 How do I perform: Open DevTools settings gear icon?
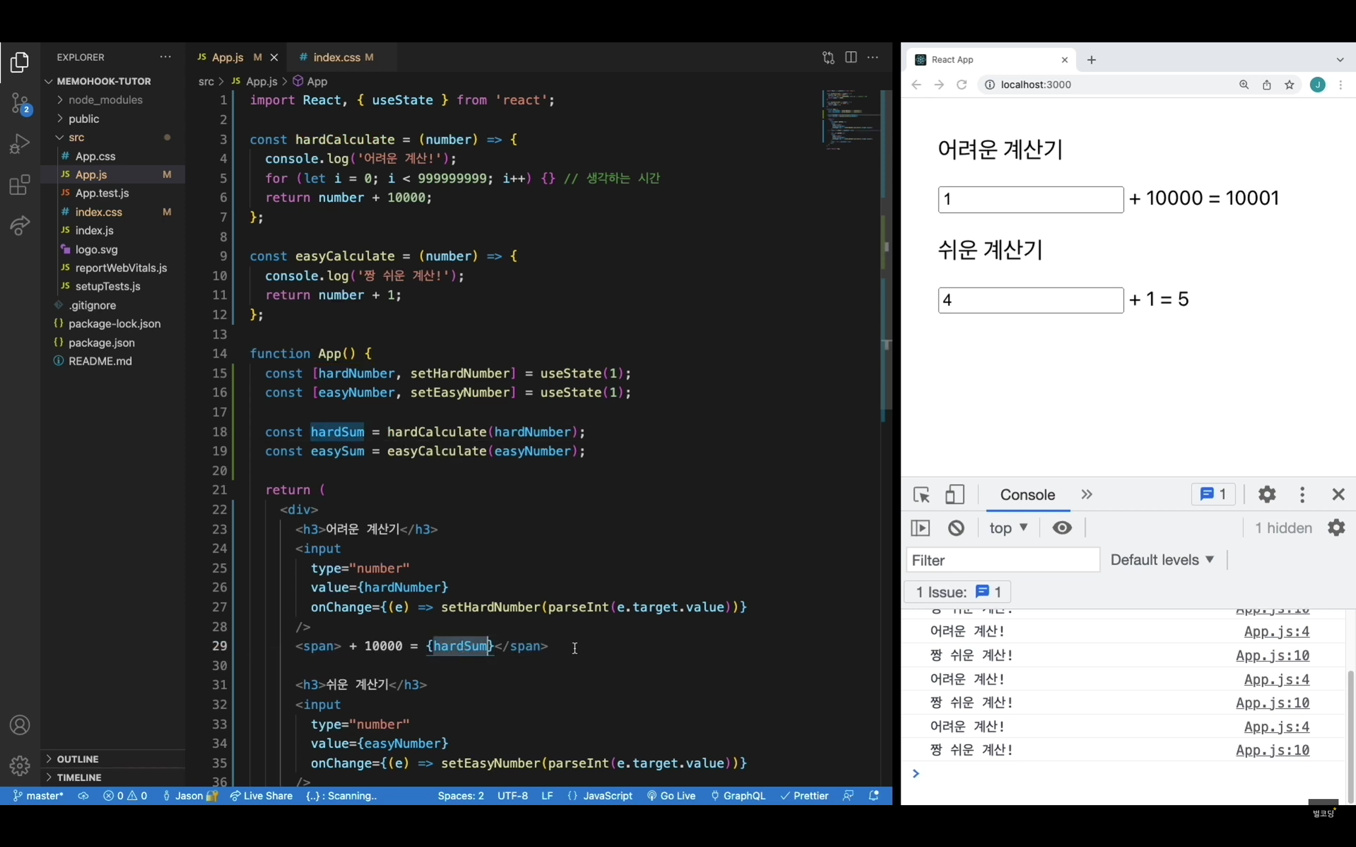pos(1267,494)
